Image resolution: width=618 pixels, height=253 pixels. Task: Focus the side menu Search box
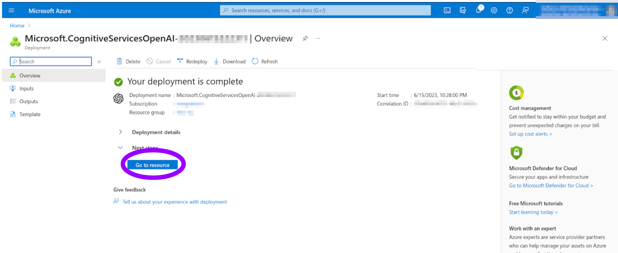click(x=51, y=61)
